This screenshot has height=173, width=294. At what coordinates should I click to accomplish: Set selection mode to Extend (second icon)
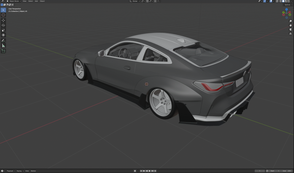tap(5, 5)
